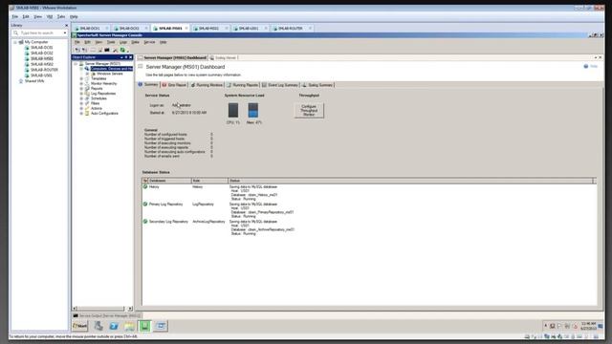This screenshot has width=612, height=344.
Task: Open the Tabs menu in VMware Workstation
Action: [61, 17]
